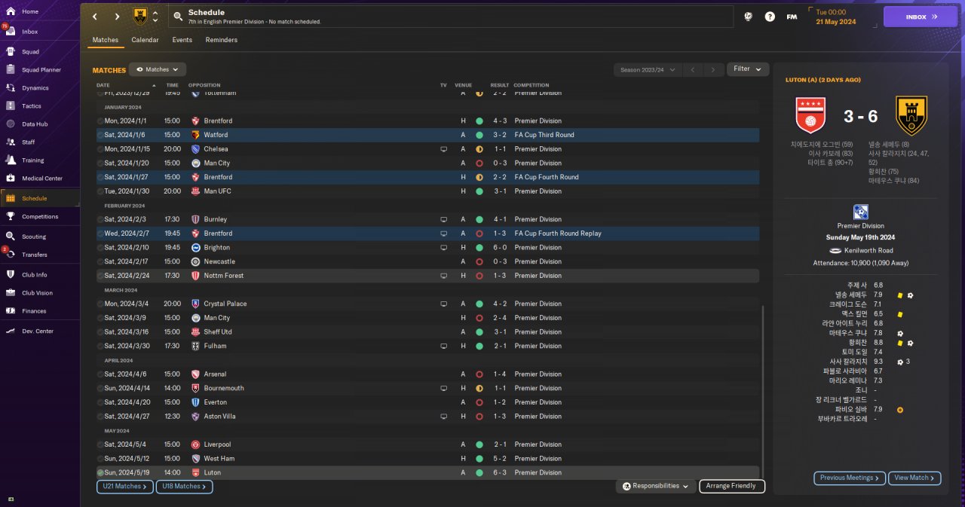Open the Competitions trophy icon
Image resolution: width=965 pixels, height=507 pixels.
11,216
